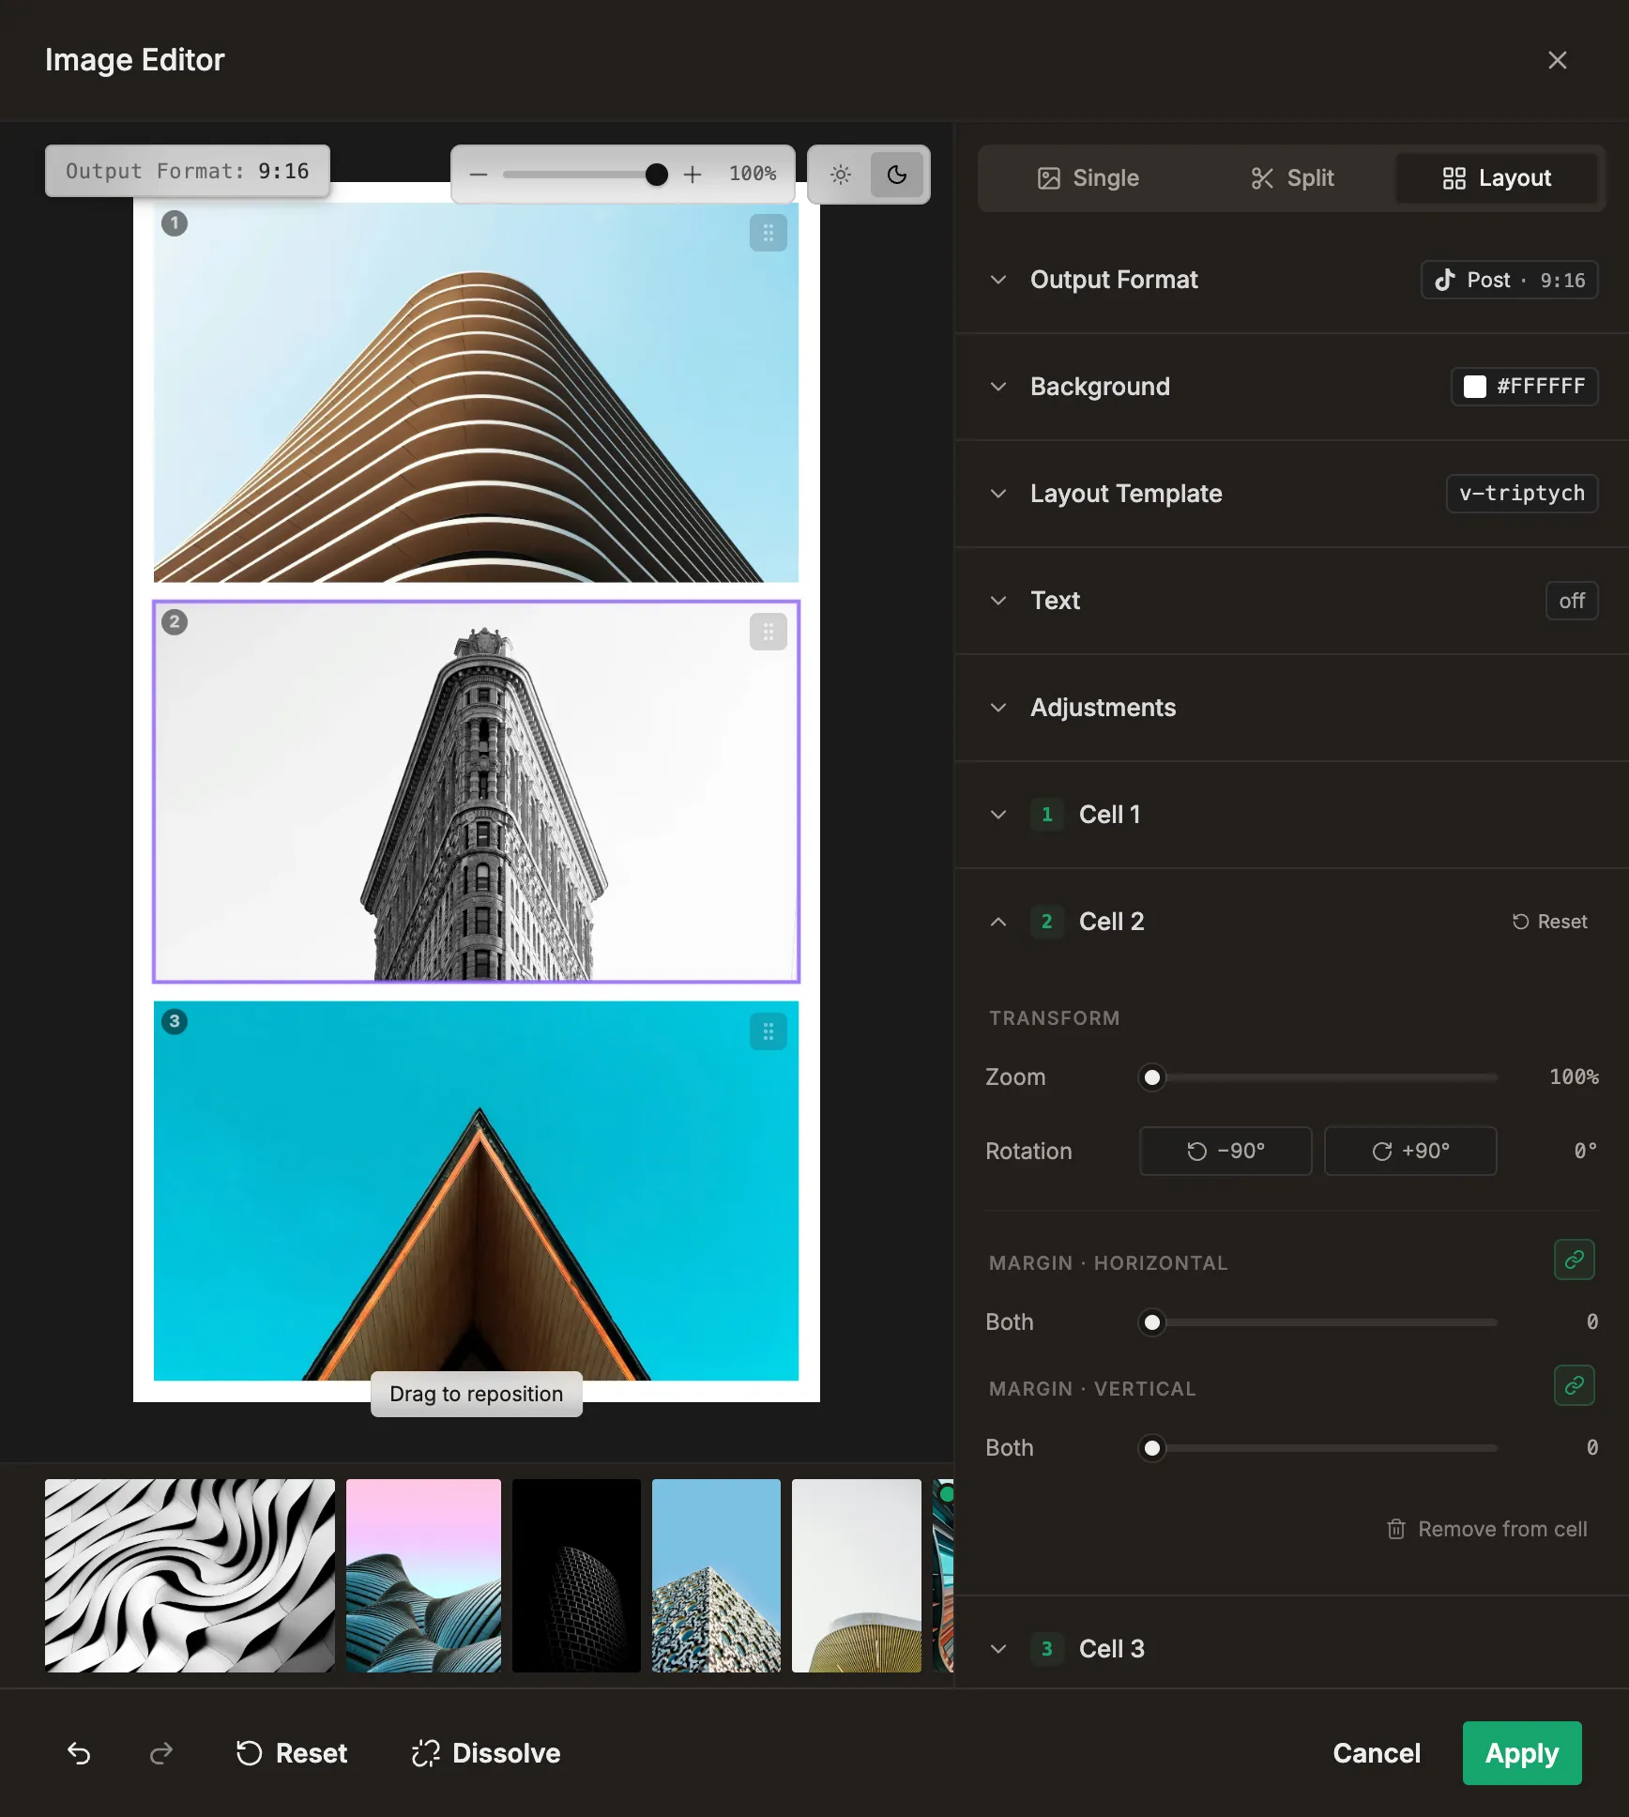Viewport: 1629px width, 1817px height.
Task: Click the zoom in plus icon
Action: (x=693, y=175)
